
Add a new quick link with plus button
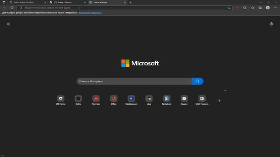pyautogui.click(x=220, y=101)
